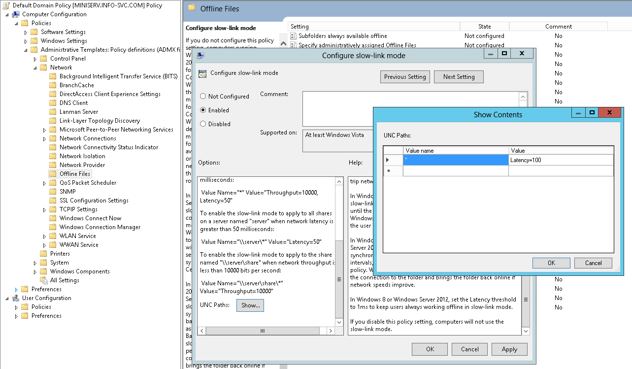Select the WWAN Service tree item
The width and height of the screenshot is (632, 369).
point(79,245)
